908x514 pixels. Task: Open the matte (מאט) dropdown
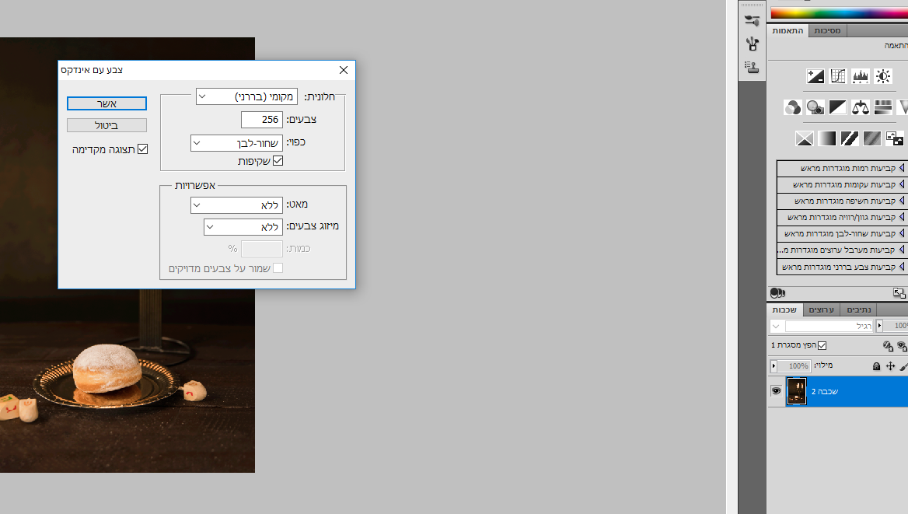(x=236, y=205)
